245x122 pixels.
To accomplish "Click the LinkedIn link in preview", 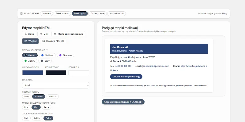I will tap(114, 70).
